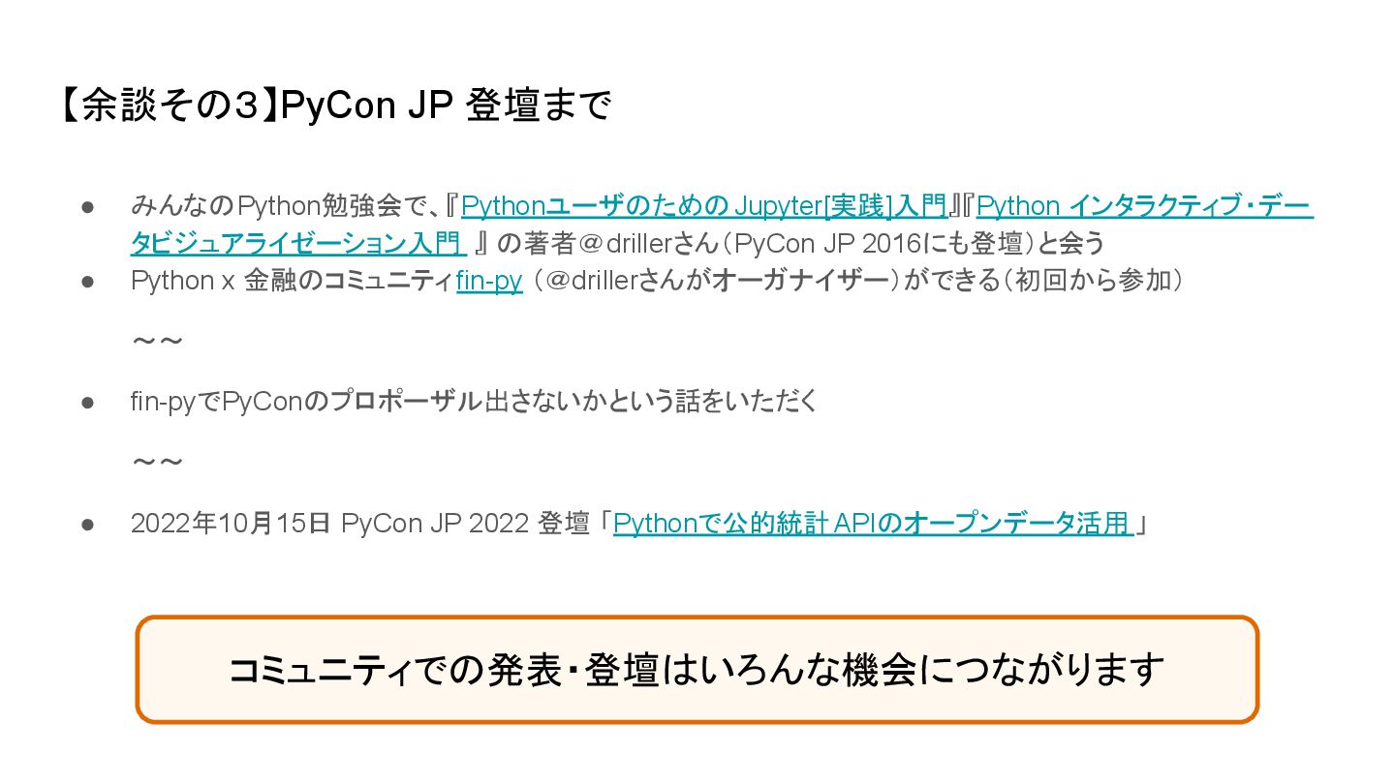Screen dimensions: 1395x784
Task: Click the text '2022年10月15日 PyCon JP 2022 登壇'
Action: (x=360, y=524)
